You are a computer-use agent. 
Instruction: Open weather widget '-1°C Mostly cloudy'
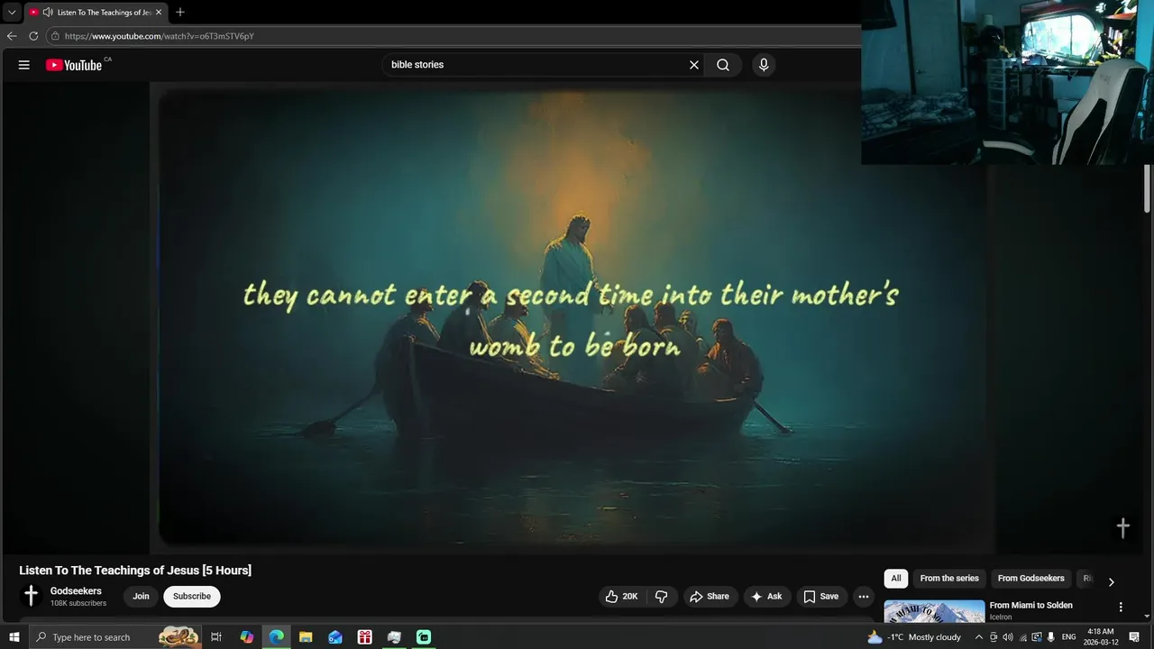click(x=915, y=637)
